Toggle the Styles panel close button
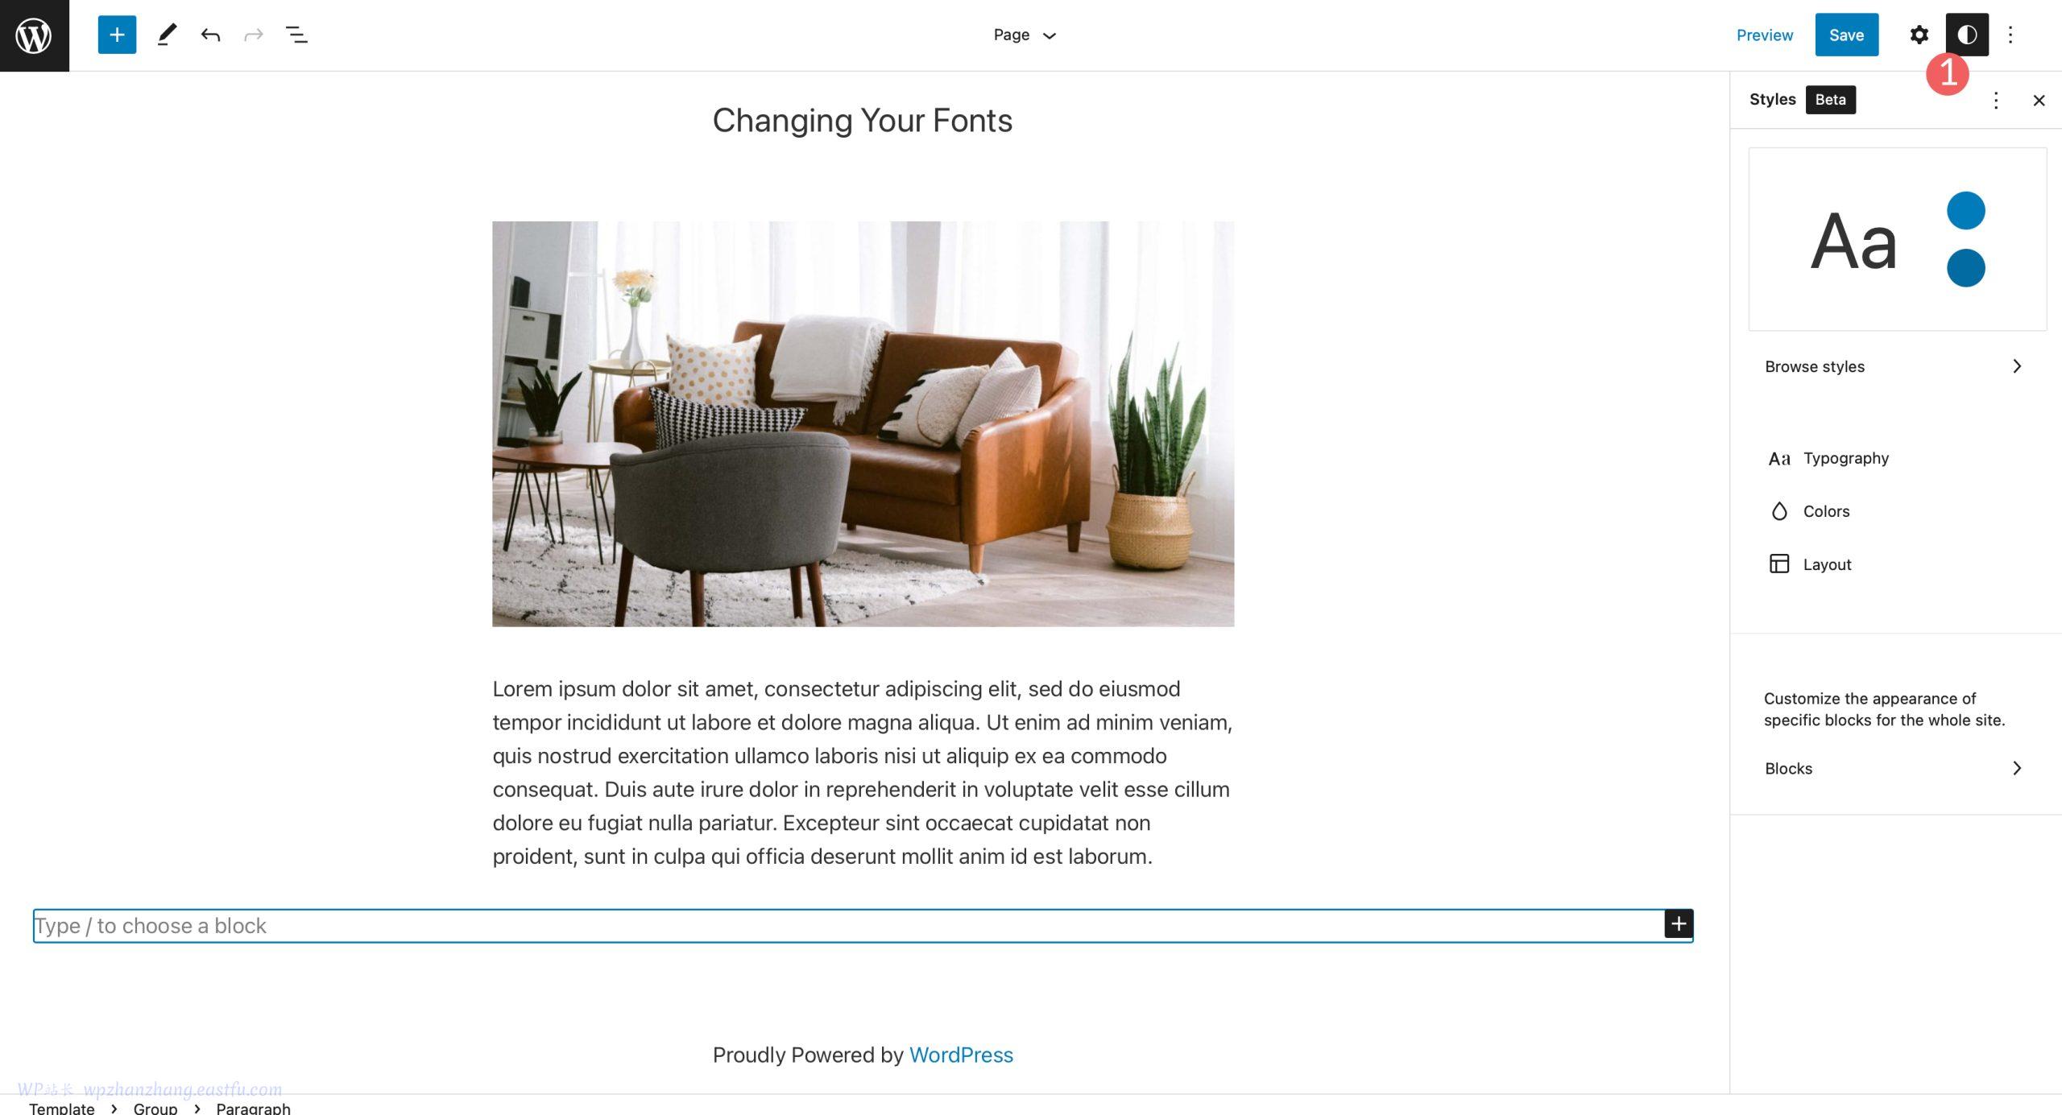The width and height of the screenshot is (2062, 1115). tap(2039, 99)
